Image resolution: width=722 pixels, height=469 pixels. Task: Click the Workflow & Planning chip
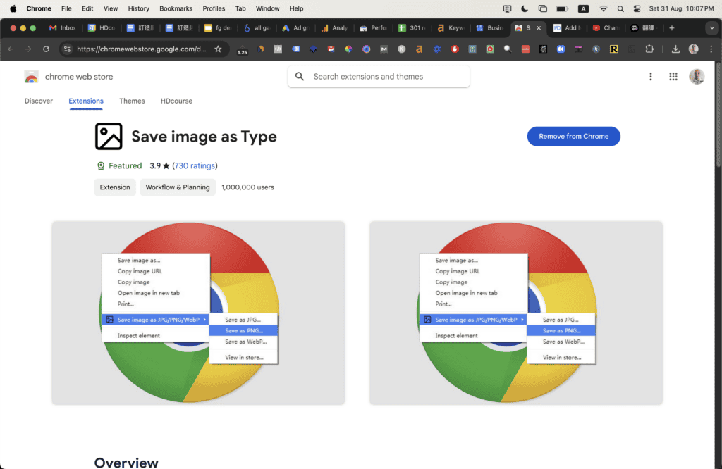coord(178,187)
